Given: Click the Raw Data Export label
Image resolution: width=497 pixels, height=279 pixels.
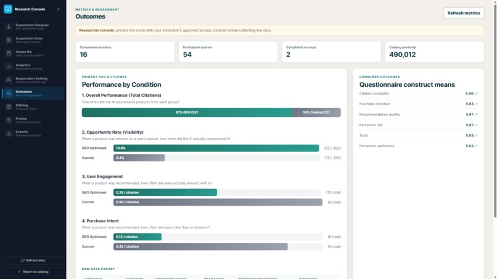Looking at the screenshot, I should 98,269.
